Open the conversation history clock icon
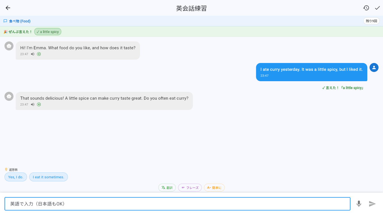Viewport: 383px width, 215px height. [x=366, y=8]
